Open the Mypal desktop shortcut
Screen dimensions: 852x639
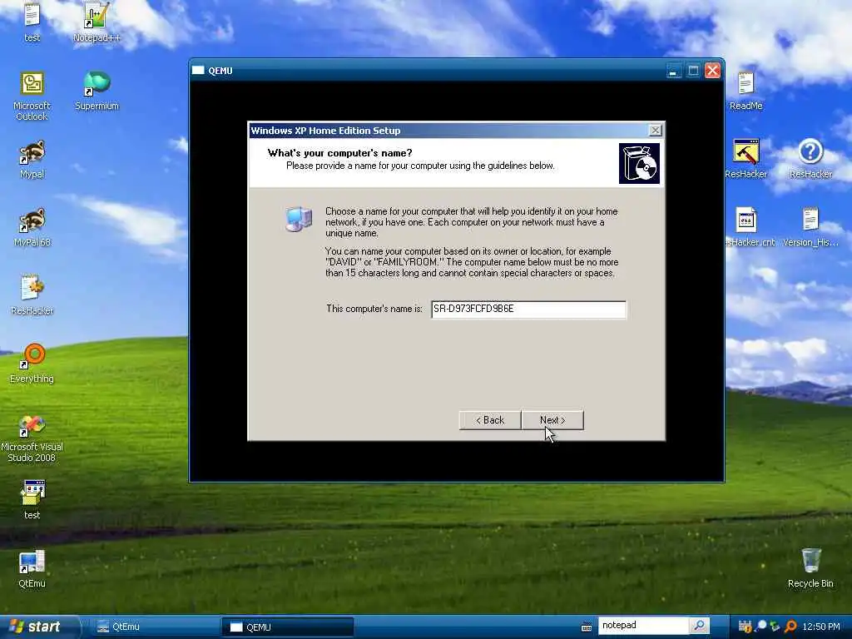[32, 159]
